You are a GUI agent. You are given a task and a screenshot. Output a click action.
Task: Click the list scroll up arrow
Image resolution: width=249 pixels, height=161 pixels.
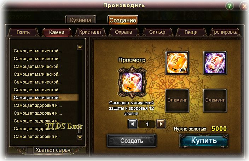pos(80,47)
